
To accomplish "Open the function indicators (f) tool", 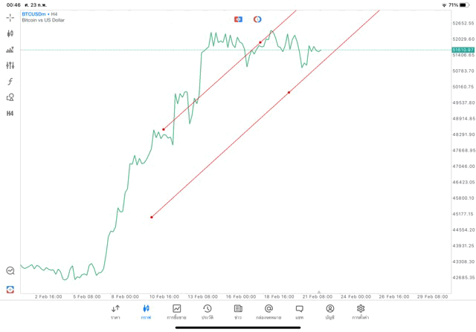I will (x=10, y=82).
